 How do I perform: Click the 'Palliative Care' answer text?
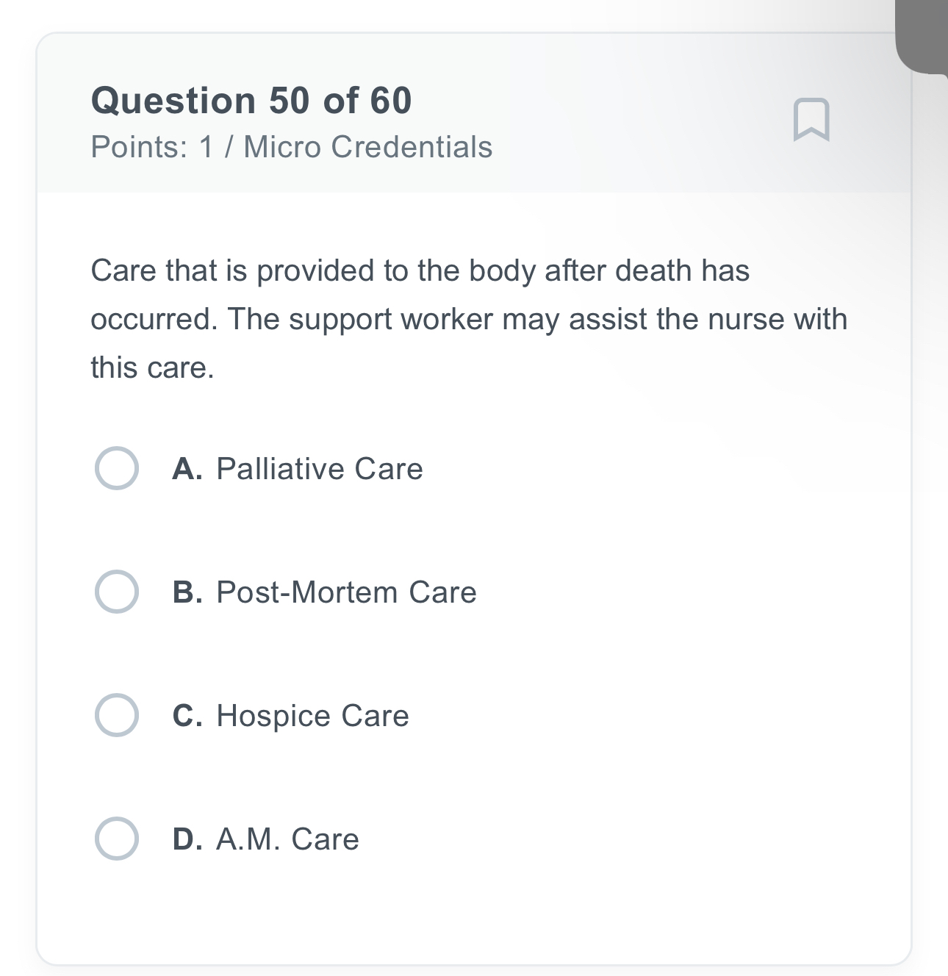[319, 469]
